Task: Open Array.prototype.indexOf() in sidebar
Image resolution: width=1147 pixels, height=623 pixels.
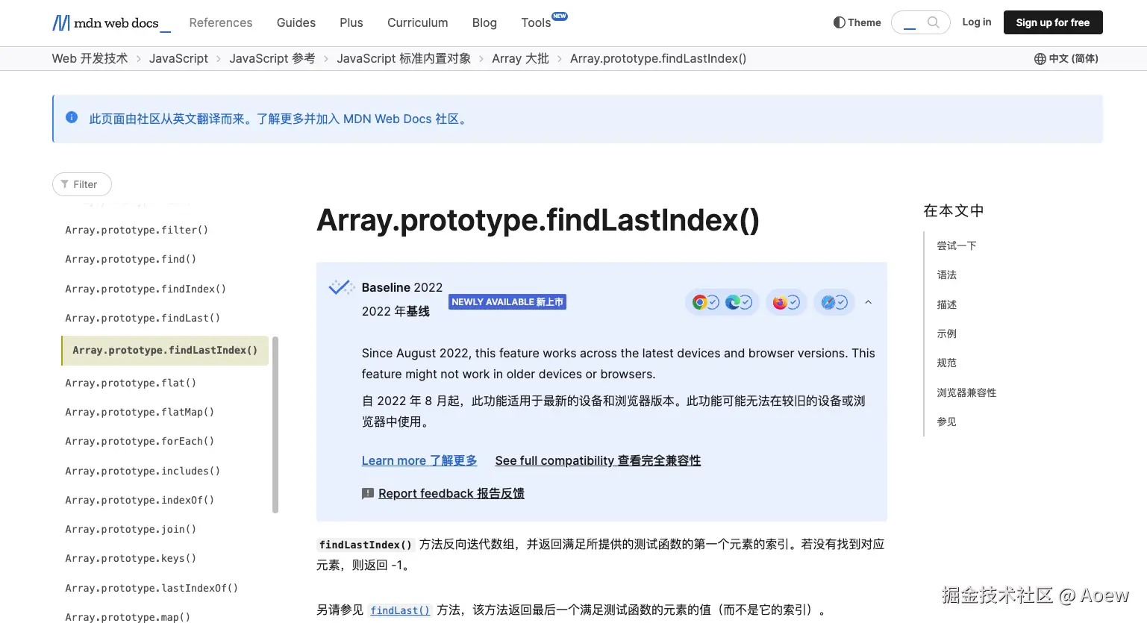Action: 140,500
